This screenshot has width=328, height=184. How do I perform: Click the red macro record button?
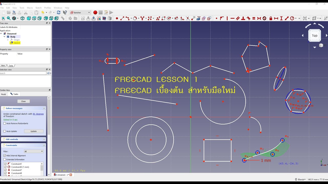tap(95, 13)
